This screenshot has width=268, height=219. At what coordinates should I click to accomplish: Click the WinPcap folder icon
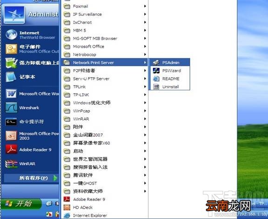point(67,111)
